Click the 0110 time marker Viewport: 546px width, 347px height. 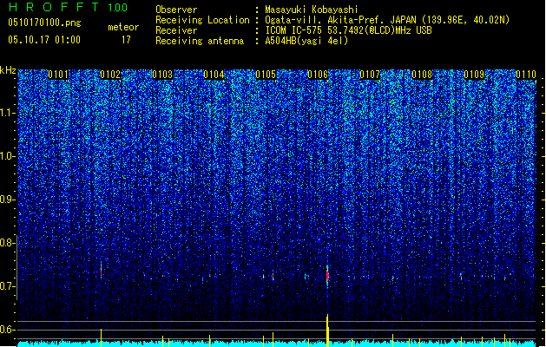click(526, 75)
